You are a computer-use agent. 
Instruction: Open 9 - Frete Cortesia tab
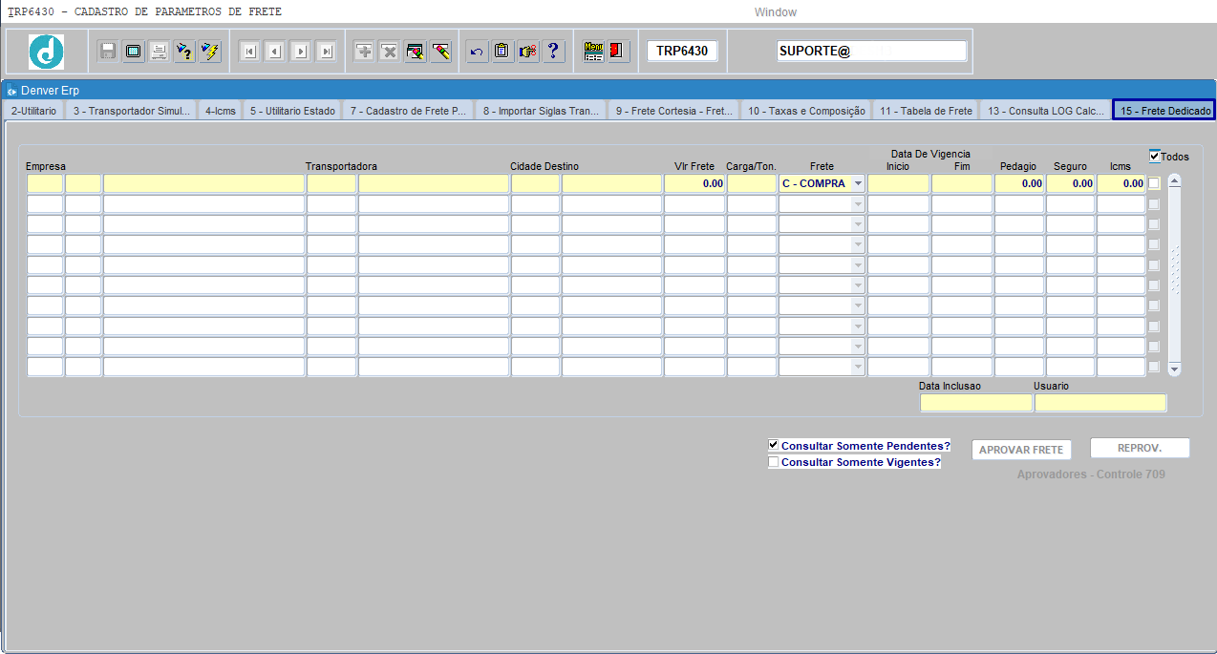pyautogui.click(x=674, y=111)
